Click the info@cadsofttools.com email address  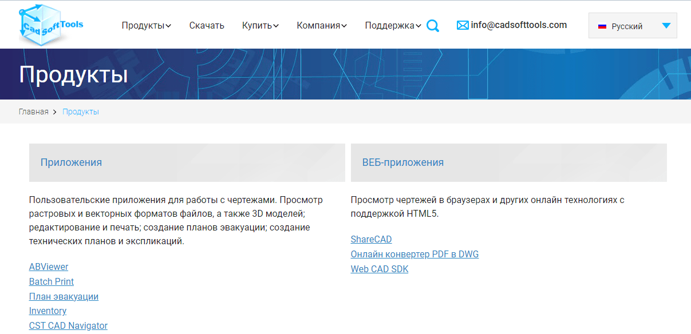[519, 25]
